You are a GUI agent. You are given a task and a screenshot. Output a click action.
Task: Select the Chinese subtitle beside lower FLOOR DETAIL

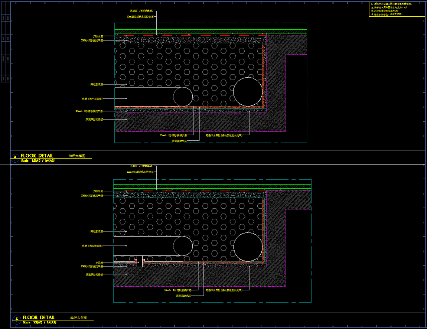pyautogui.click(x=78, y=317)
